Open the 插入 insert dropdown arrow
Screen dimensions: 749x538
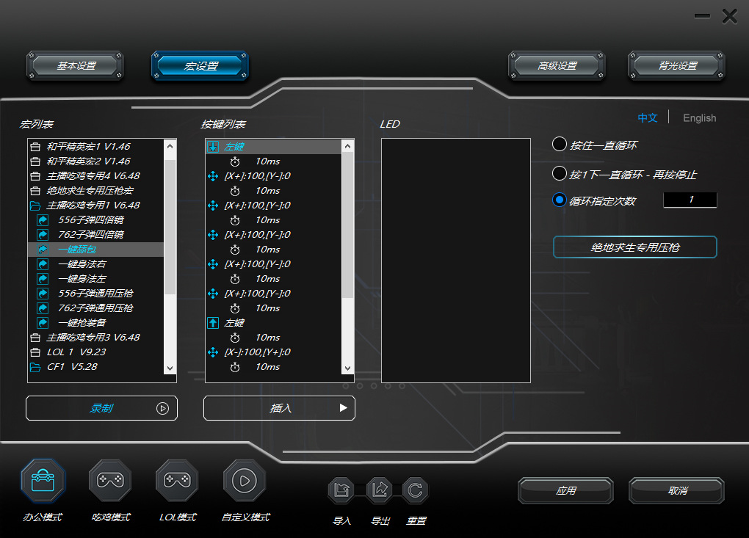pos(343,407)
